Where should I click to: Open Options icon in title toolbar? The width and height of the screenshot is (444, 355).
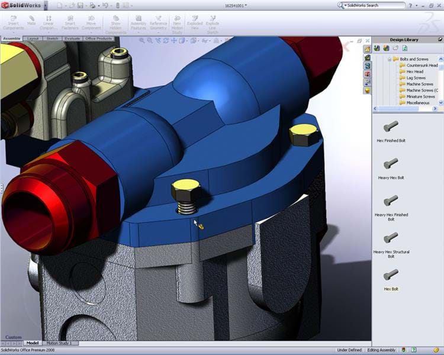126,5
